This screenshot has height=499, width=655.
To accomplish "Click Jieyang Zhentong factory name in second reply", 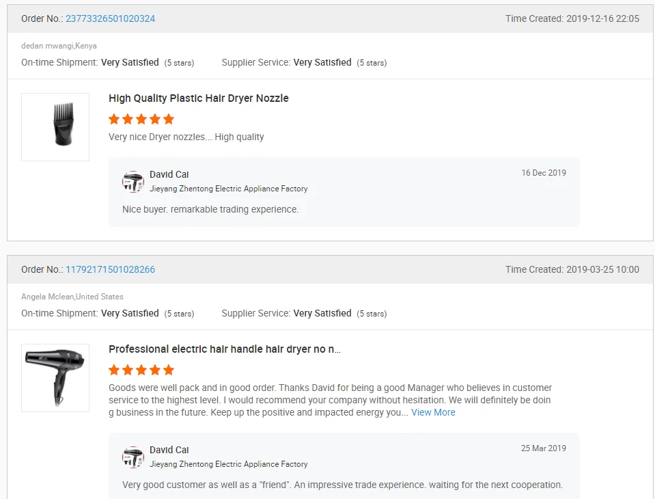I will (228, 464).
